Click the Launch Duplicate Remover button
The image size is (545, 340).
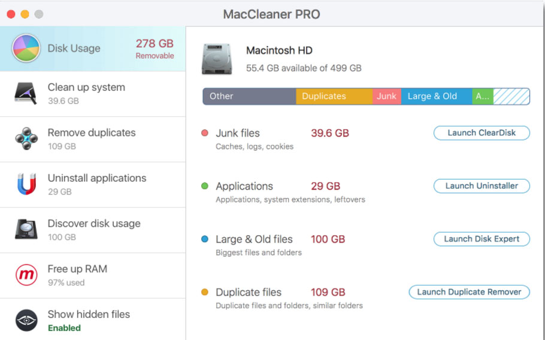(469, 292)
